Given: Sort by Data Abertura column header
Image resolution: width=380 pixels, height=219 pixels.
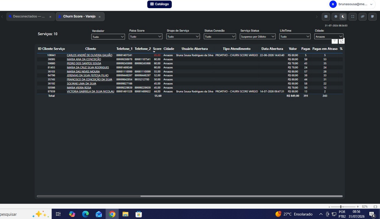Looking at the screenshot, I should 272,49.
